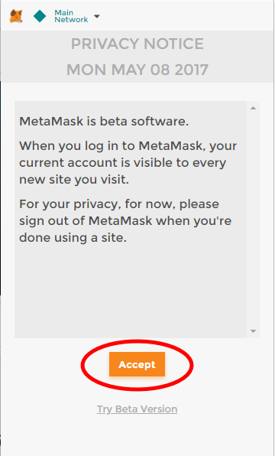Viewport: 275px width, 456px height.
Task: Click the 'When you log in to MetaMask' line
Action: 128,145
